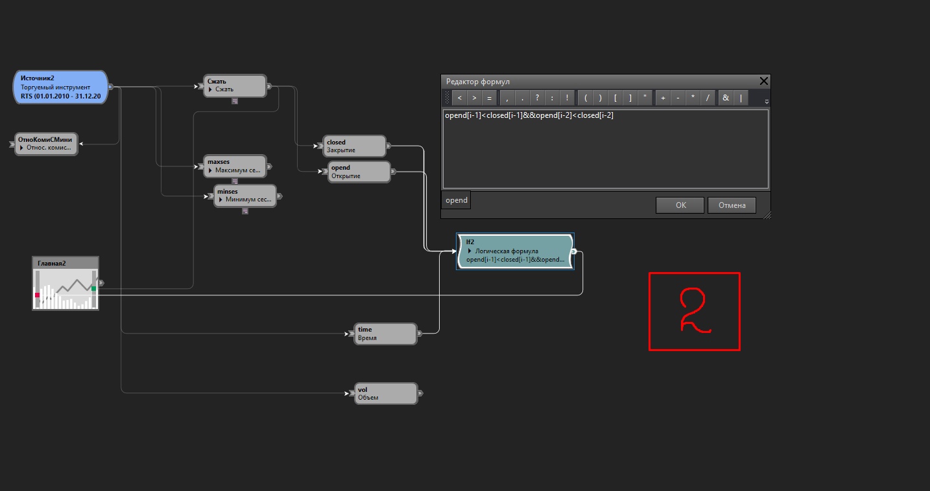This screenshot has width=930, height=491.
Task: Open the small panel icon below maxses block
Action: click(x=235, y=180)
